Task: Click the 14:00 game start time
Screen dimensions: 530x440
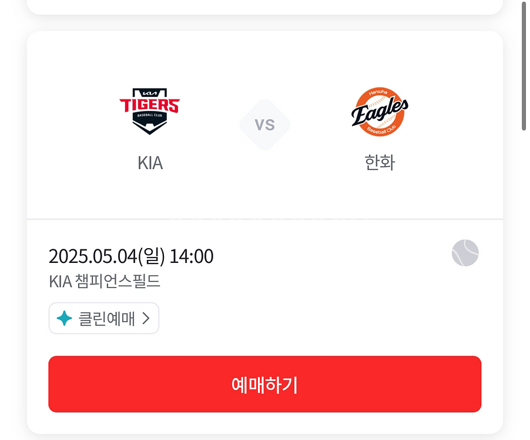Action: point(192,256)
